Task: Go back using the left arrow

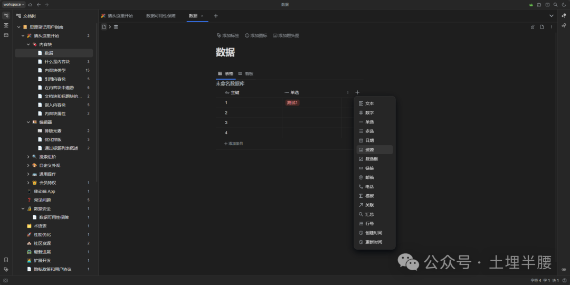Action: (x=39, y=5)
